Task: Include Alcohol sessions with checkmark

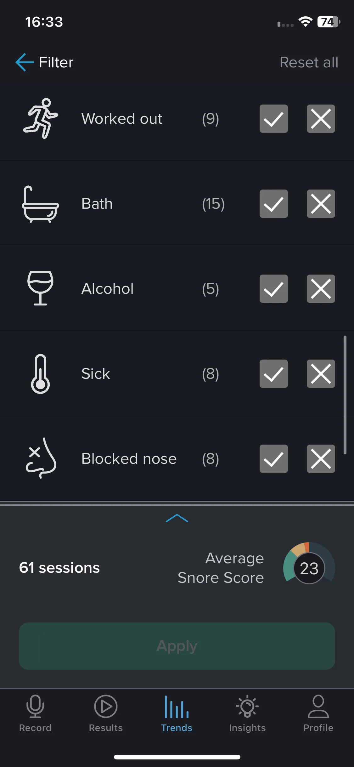Action: click(x=274, y=289)
